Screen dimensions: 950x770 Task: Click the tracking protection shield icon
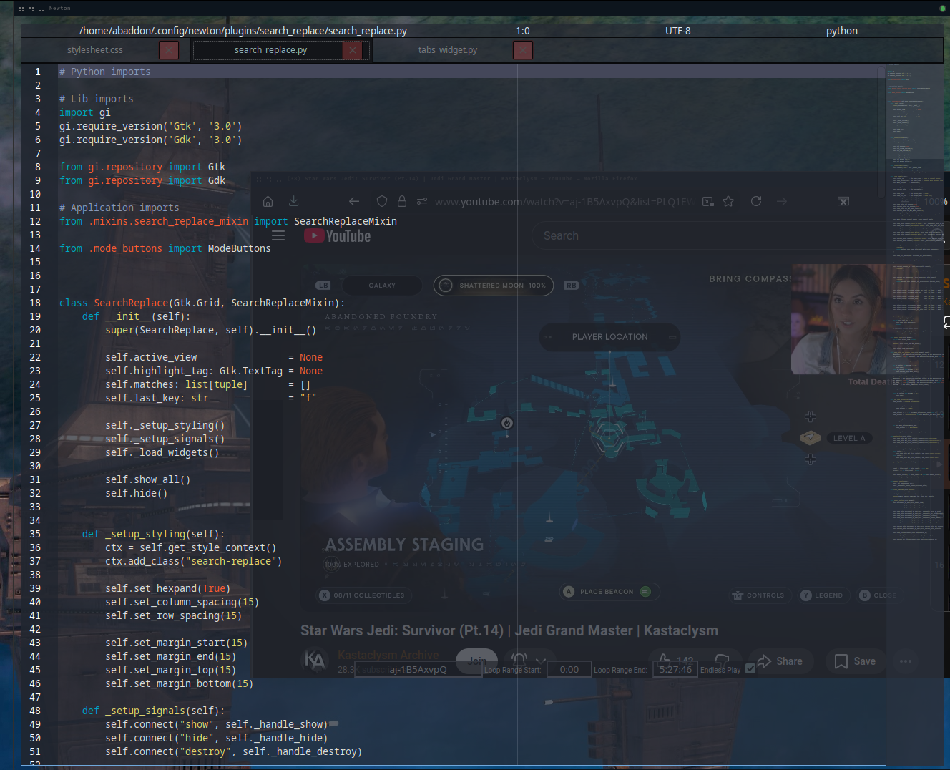(x=381, y=201)
